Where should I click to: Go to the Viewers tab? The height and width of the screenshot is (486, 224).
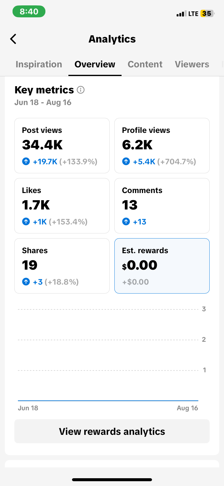pos(192,64)
